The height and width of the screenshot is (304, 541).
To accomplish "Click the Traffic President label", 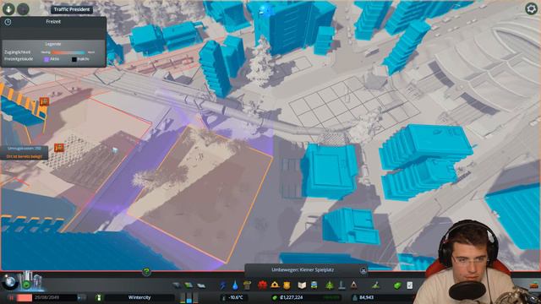I will pos(72,9).
